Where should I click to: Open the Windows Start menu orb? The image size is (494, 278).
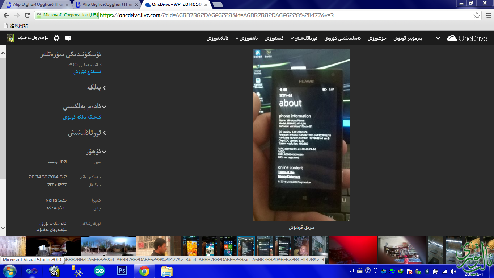(x=9, y=271)
